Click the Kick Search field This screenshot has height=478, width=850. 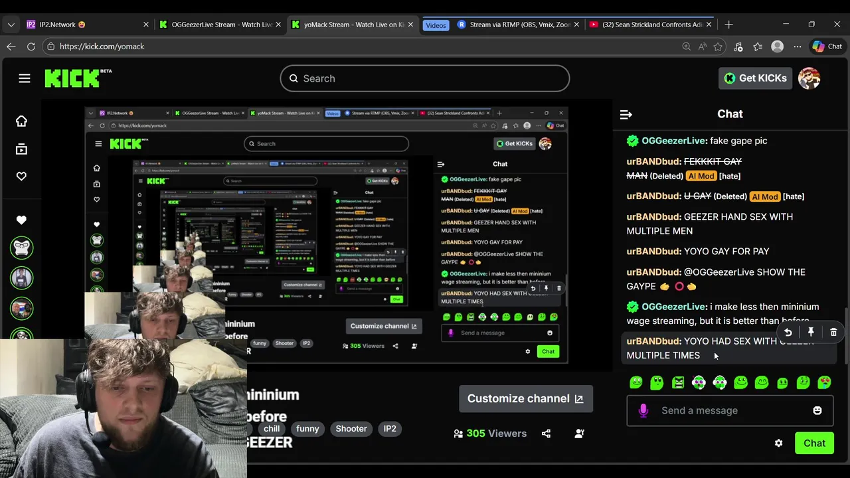pyautogui.click(x=425, y=78)
